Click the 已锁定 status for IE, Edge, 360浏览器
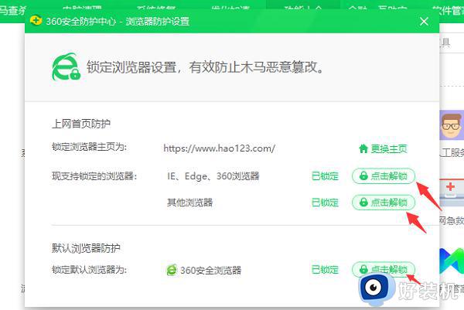Viewport: 464px width, 310px height. point(325,176)
